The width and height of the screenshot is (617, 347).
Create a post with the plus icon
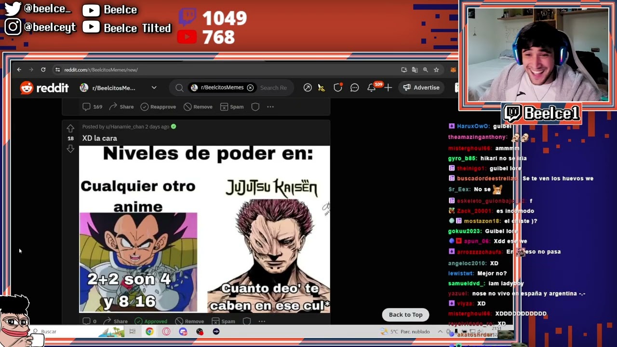click(x=388, y=88)
